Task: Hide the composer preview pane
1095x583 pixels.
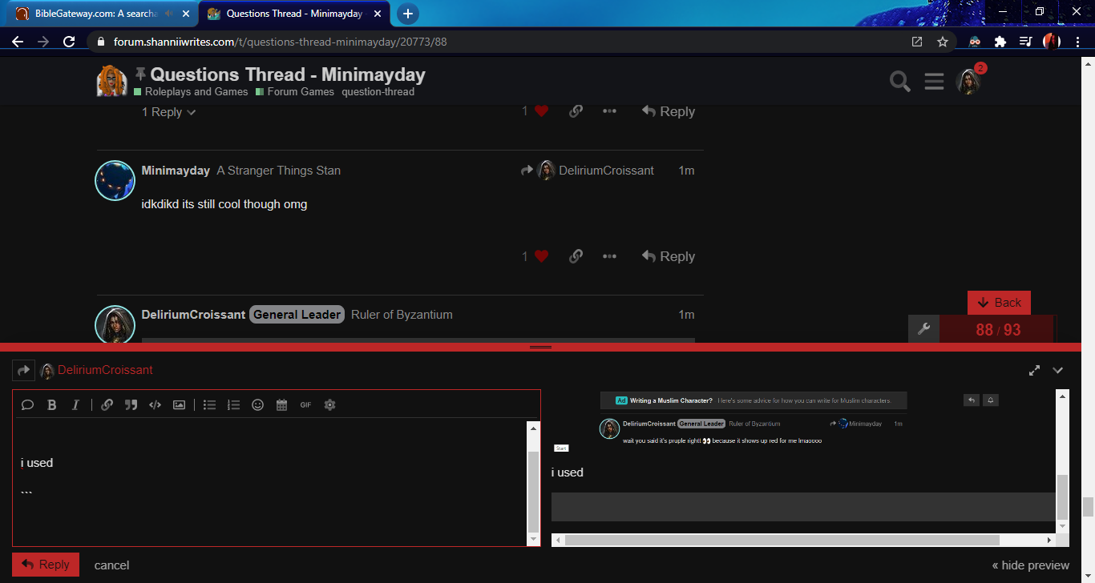Action: point(1030,565)
